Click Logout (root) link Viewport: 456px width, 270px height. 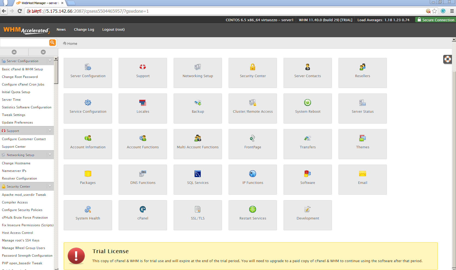(113, 30)
